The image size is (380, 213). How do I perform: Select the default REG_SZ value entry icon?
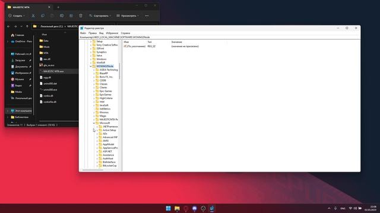click(125, 46)
